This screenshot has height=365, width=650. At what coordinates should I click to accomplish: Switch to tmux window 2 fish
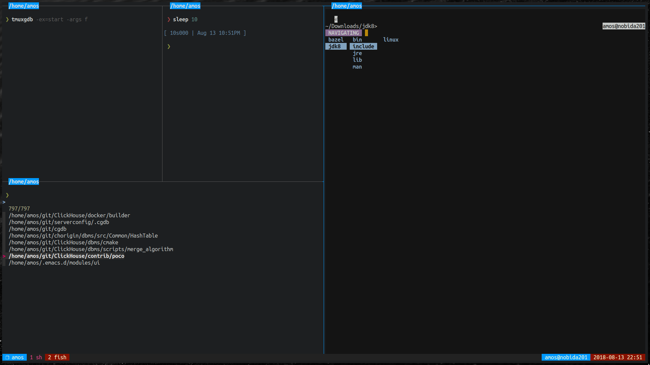click(57, 357)
